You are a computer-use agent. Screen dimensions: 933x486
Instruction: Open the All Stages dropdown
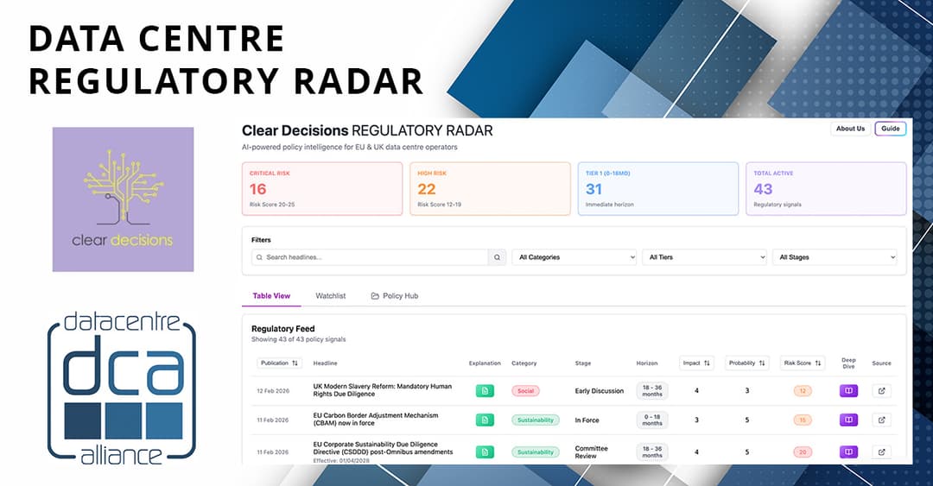pos(835,257)
